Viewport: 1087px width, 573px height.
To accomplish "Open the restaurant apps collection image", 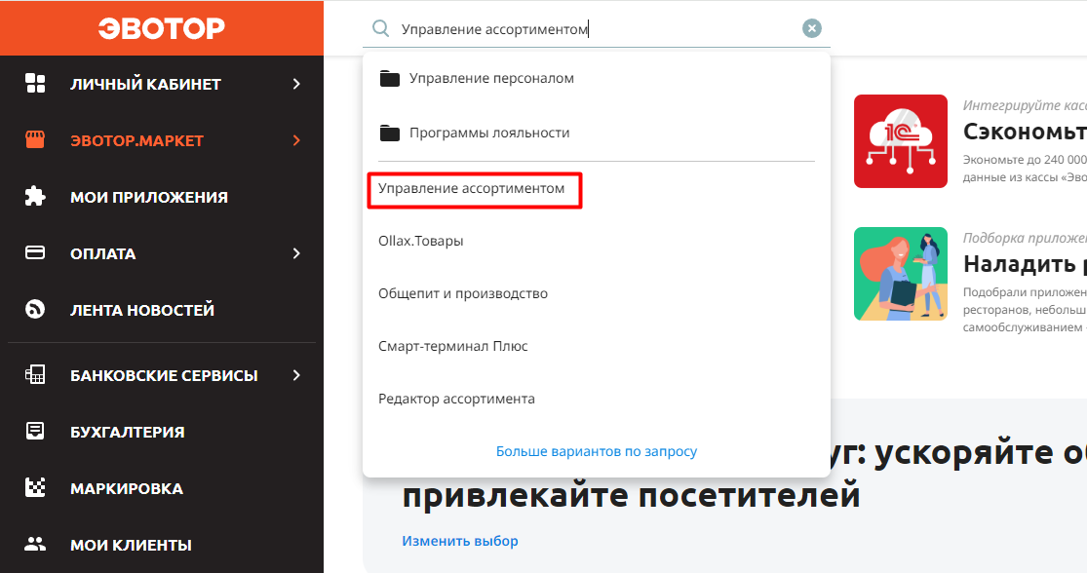I will pyautogui.click(x=901, y=274).
